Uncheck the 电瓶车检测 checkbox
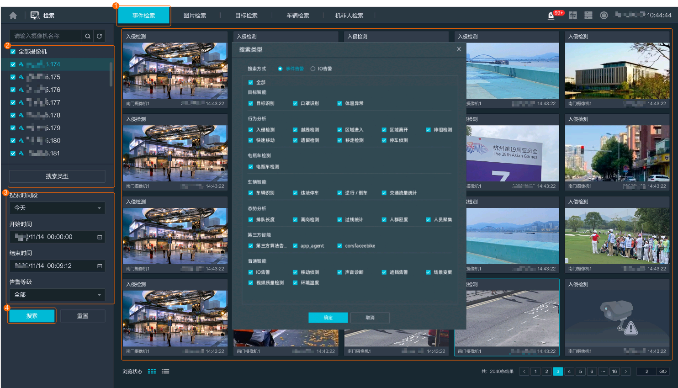The width and height of the screenshot is (678, 388). [251, 167]
